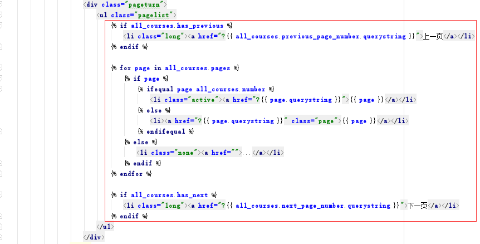
Task: Click the closing </div> tag
Action: 94,237
